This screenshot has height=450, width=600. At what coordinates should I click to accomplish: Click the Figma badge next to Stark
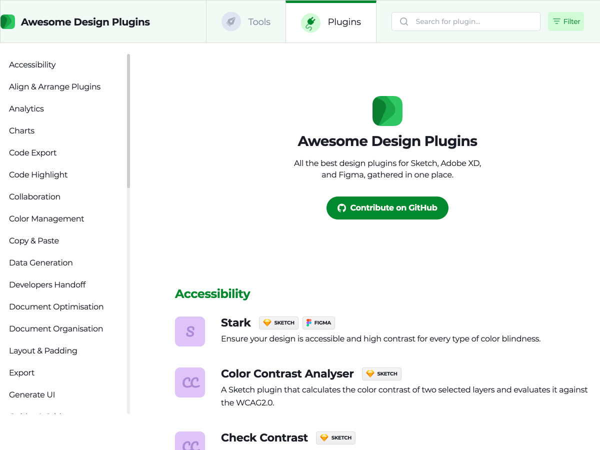(318, 323)
